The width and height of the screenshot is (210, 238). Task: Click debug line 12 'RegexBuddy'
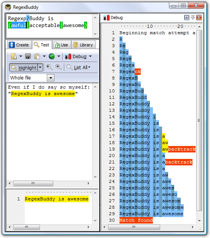point(135,104)
